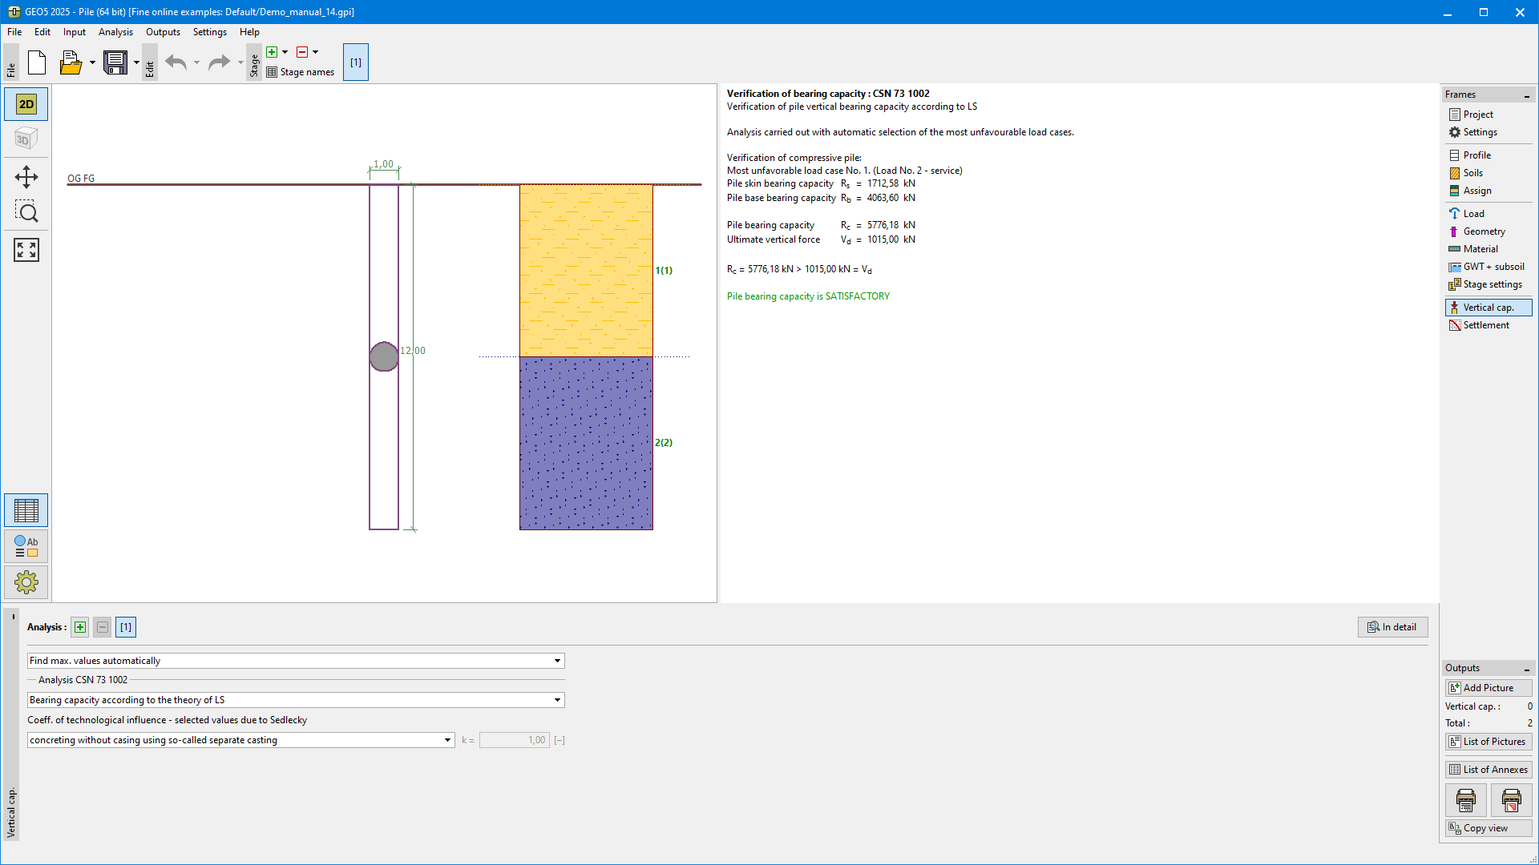This screenshot has width=1539, height=865.
Task: Save file with the floppy disk icon
Action: (x=115, y=62)
